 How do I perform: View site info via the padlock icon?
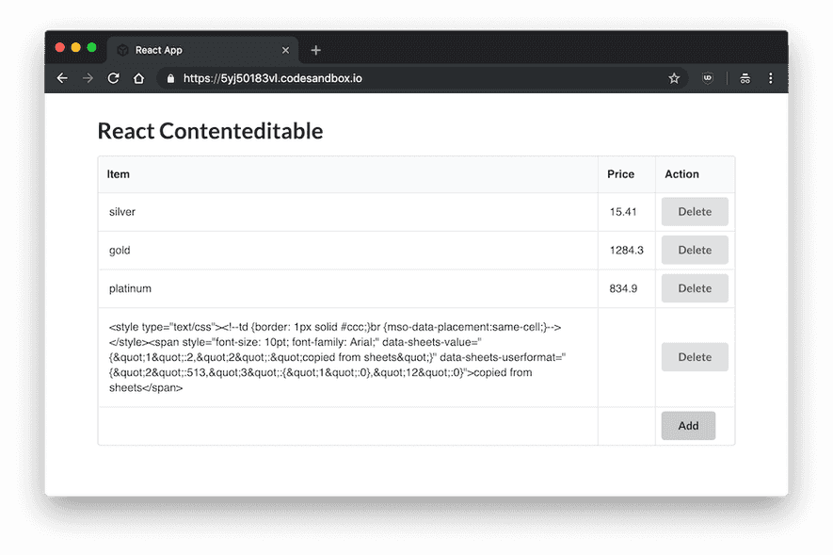169,78
